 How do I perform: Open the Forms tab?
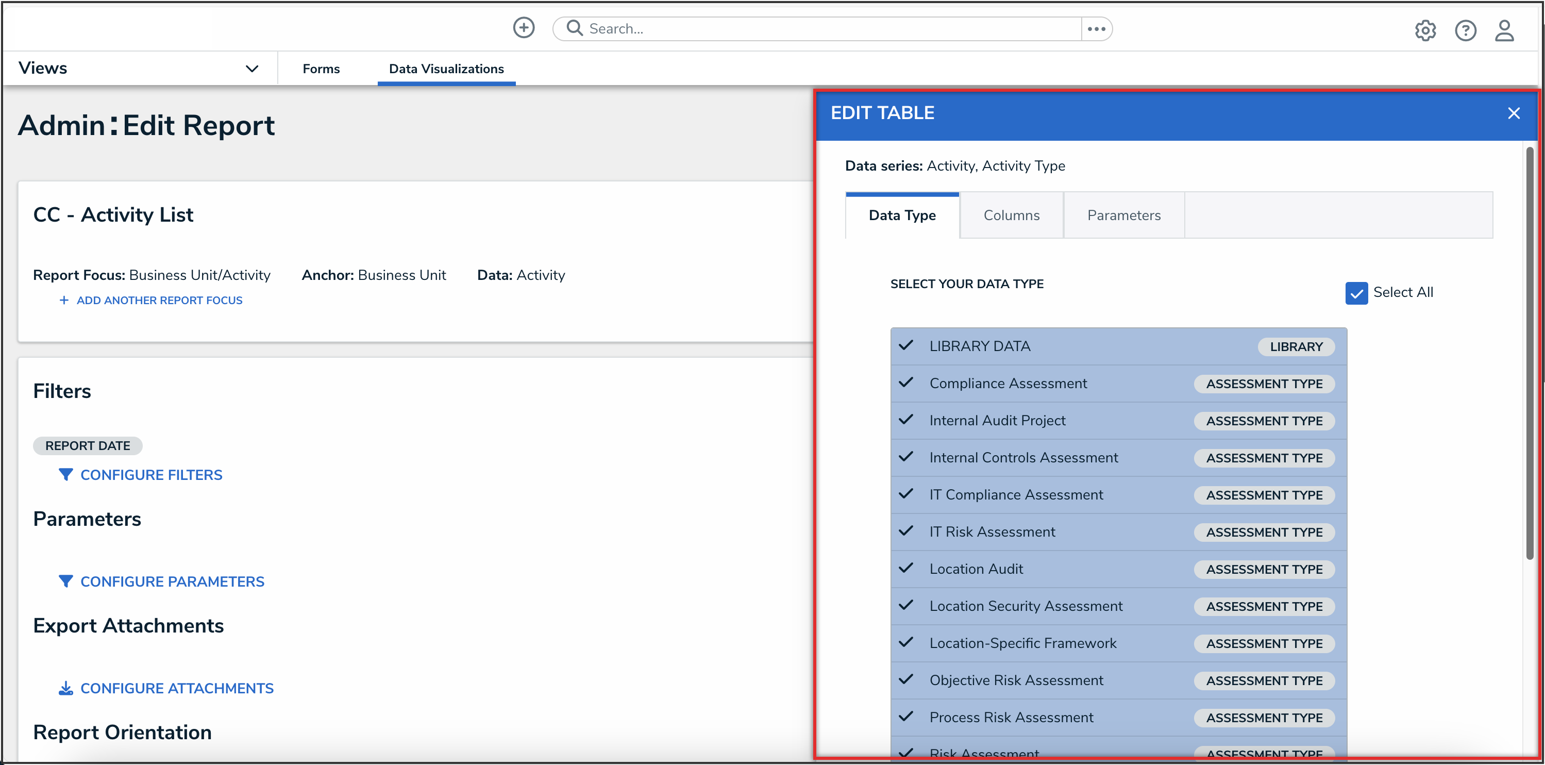[321, 69]
